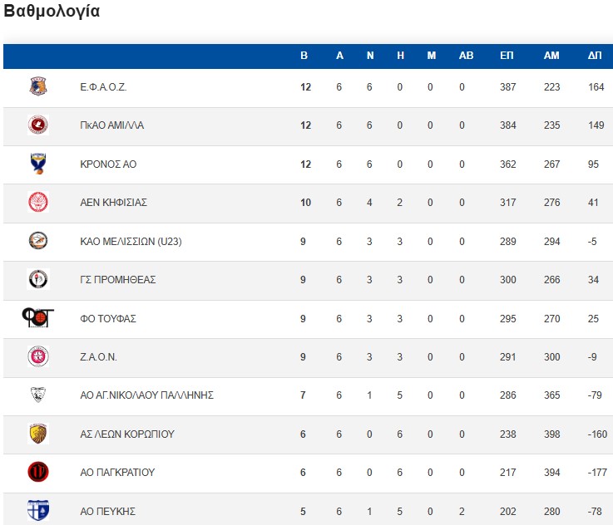The height and width of the screenshot is (525, 613).
Task: Click the ΑΟ ΠΑΓΚΡΑΤΙΟΥ team logo
Action: click(x=38, y=473)
